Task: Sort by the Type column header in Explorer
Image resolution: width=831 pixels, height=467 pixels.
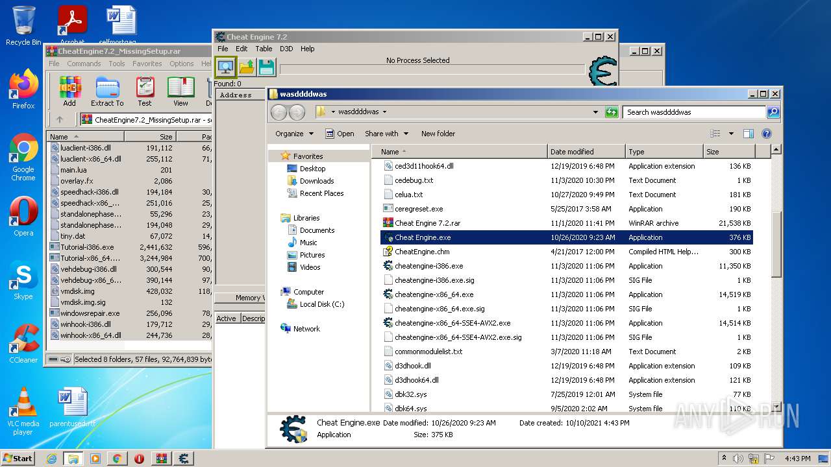Action: [664, 152]
